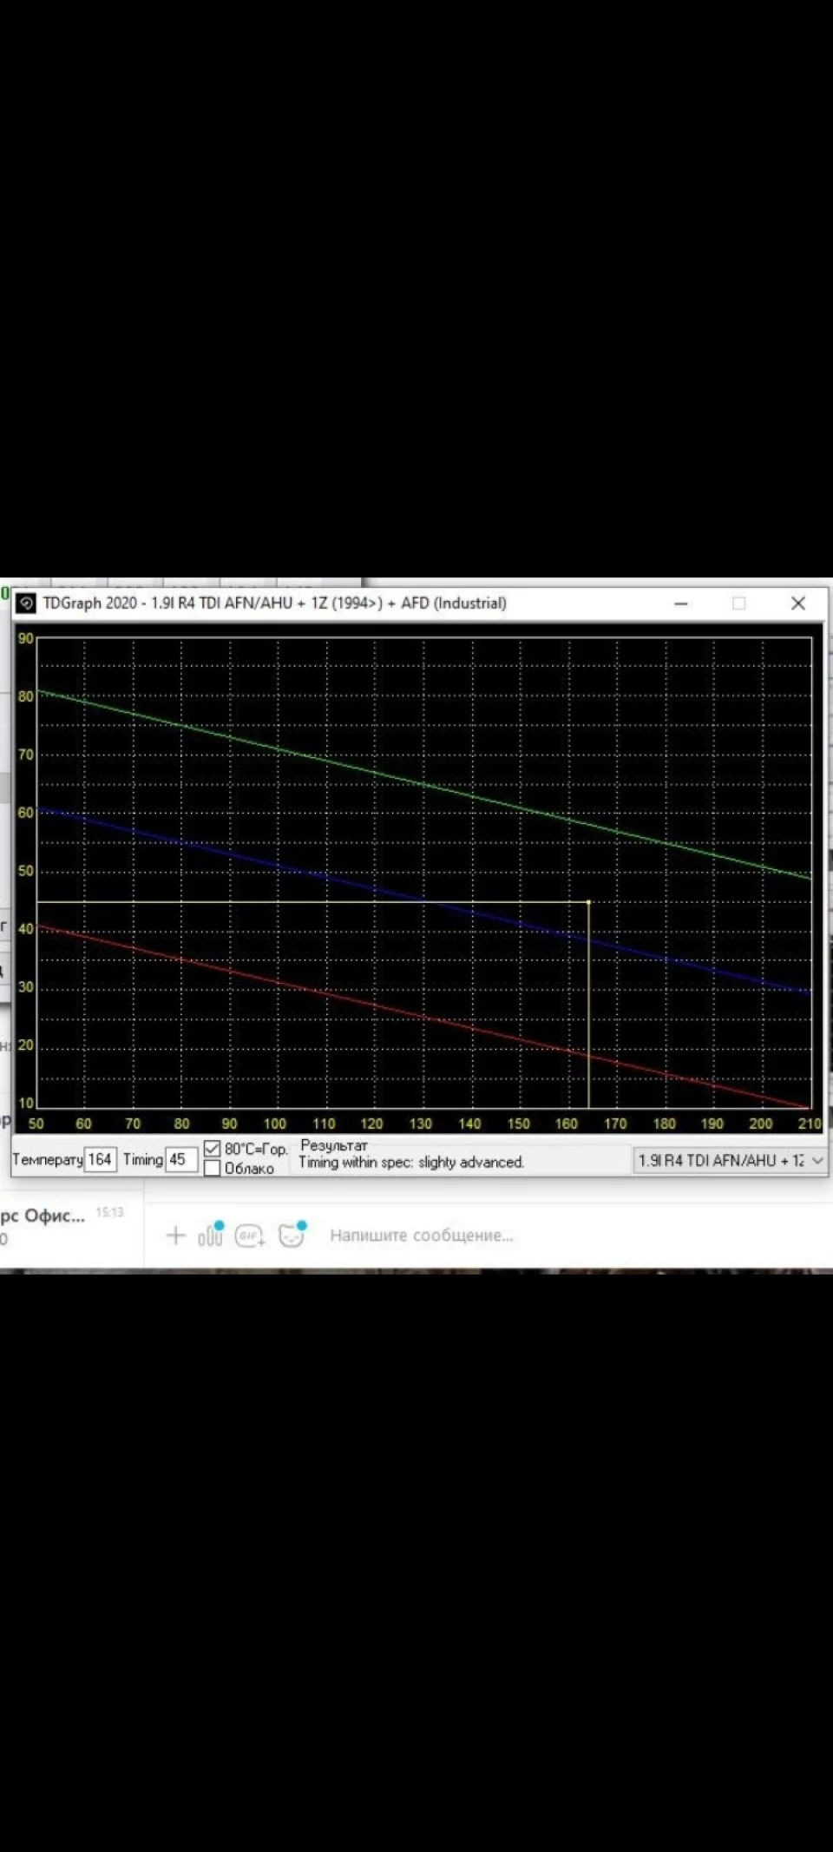Viewport: 833px width, 1852px height.
Task: Click the Timing input field showing 45
Action: (x=181, y=1159)
